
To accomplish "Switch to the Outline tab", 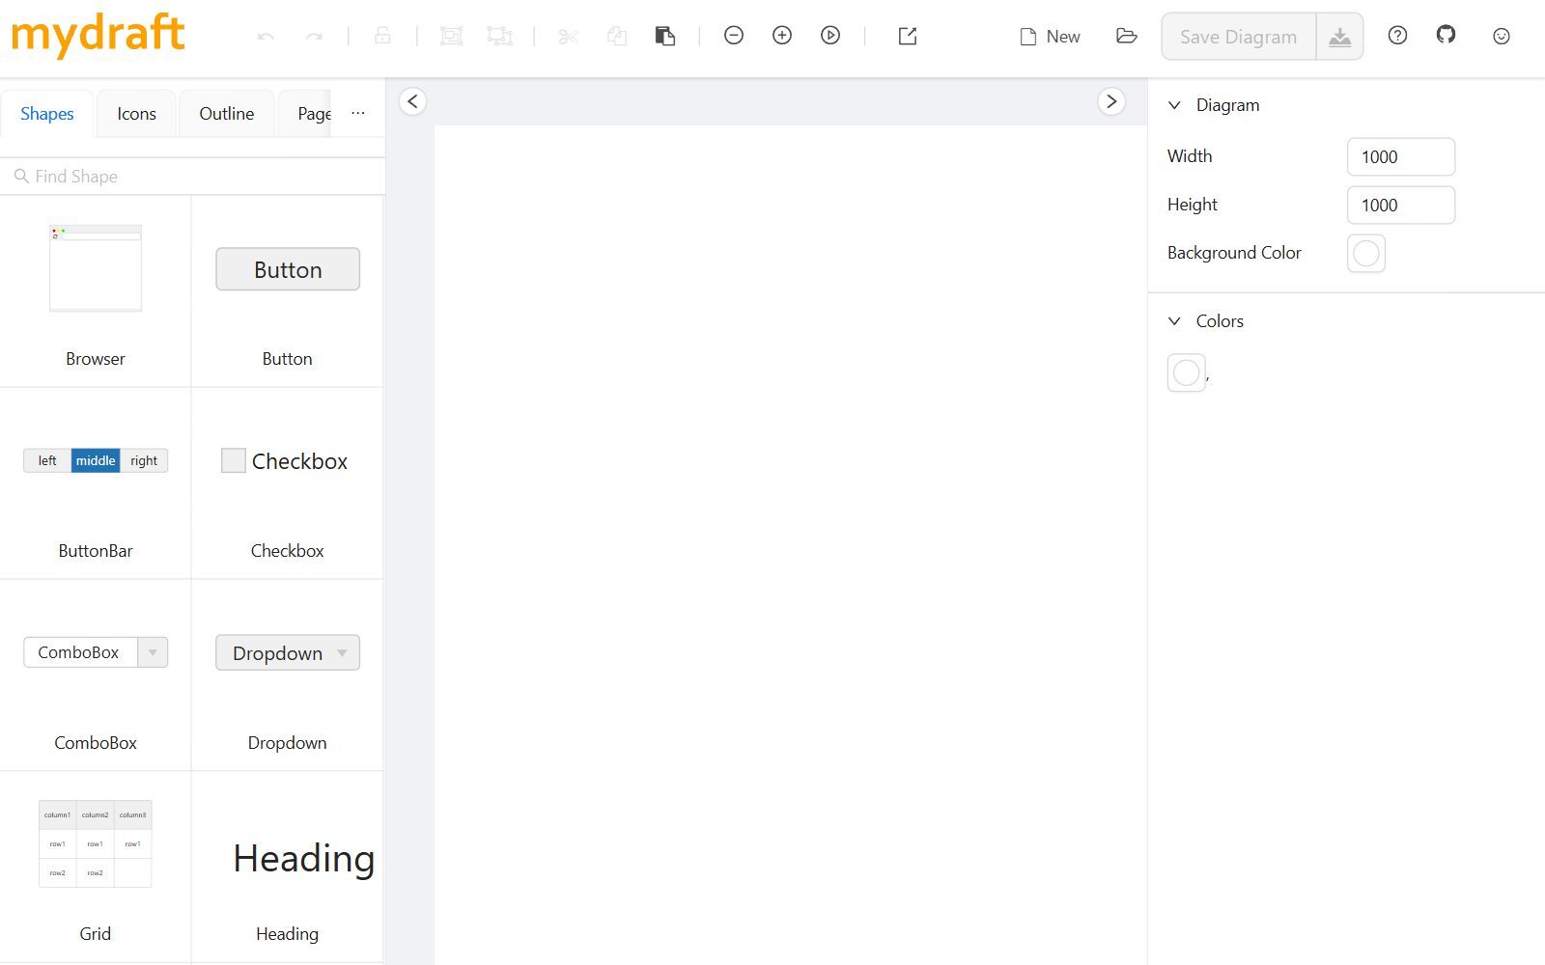I will 226,114.
